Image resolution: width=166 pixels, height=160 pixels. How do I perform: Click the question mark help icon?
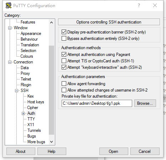pos(139,5)
